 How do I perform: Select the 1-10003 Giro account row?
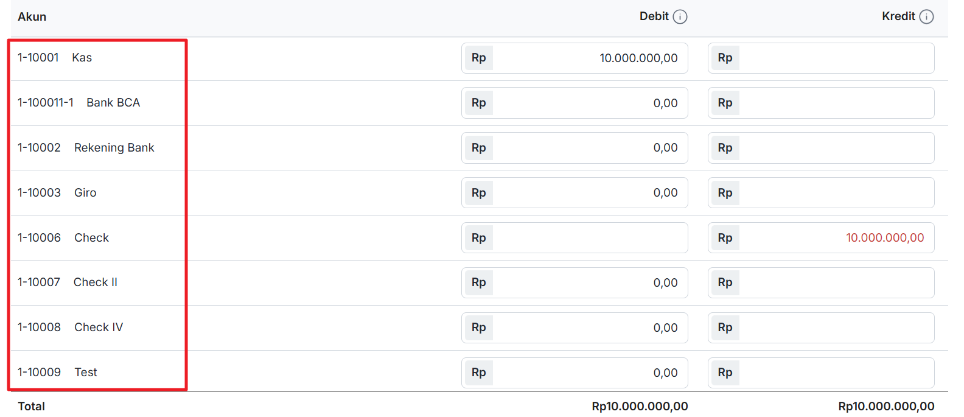click(x=57, y=193)
